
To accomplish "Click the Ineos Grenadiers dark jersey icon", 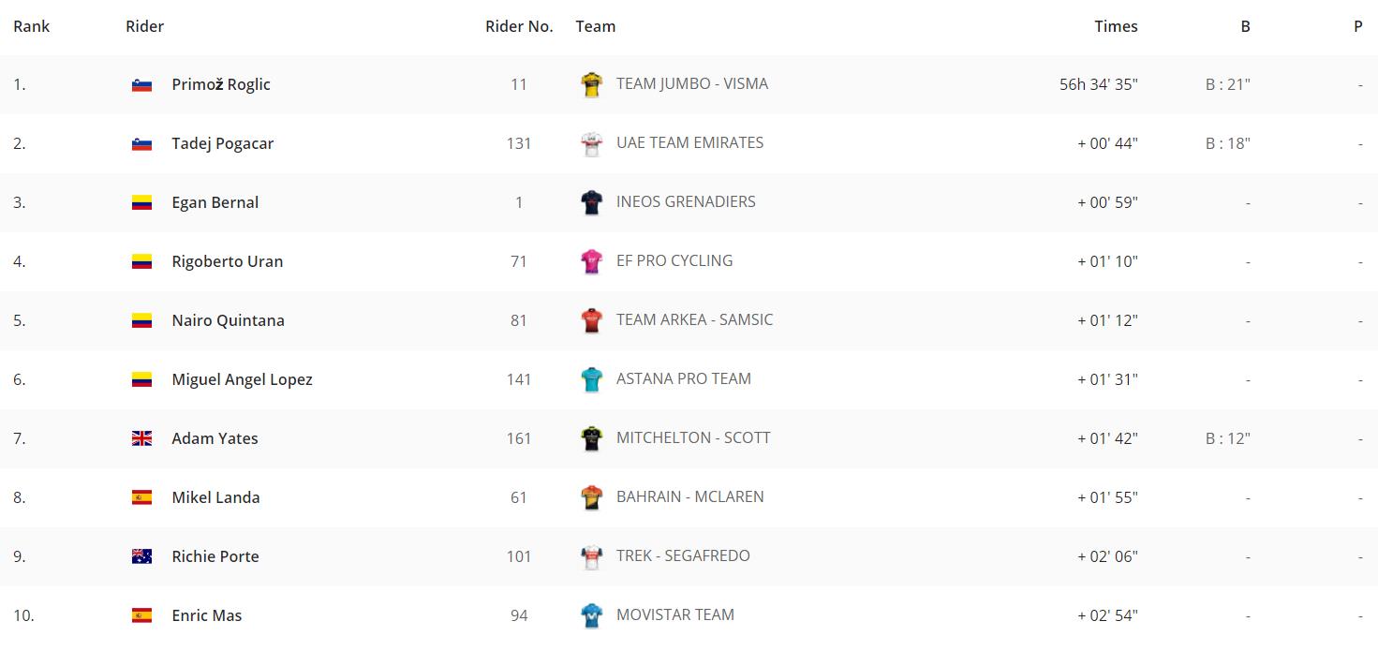I will pyautogui.click(x=591, y=202).
